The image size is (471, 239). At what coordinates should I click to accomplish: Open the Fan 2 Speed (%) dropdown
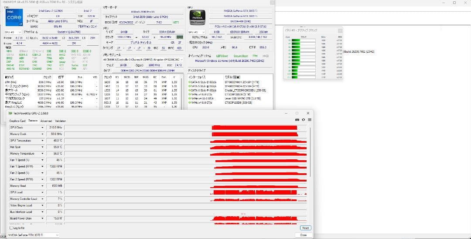point(42,173)
